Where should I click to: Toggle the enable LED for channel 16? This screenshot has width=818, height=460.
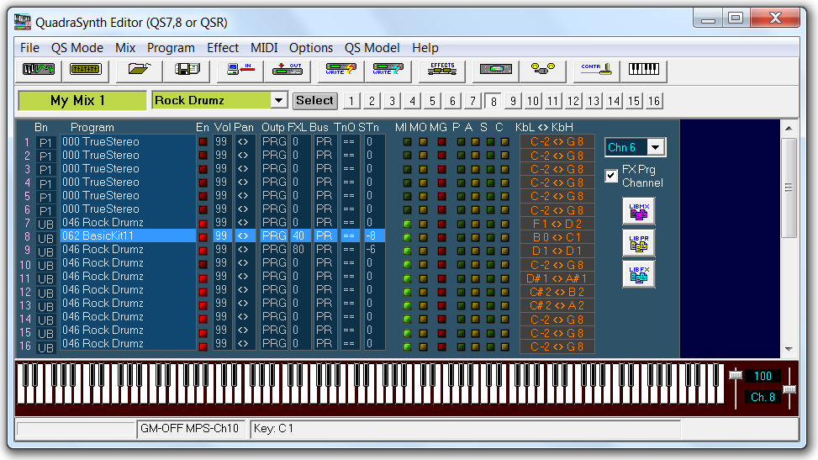point(203,344)
